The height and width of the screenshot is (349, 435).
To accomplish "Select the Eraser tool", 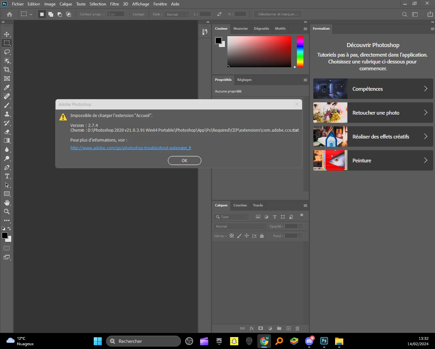I will (7, 132).
